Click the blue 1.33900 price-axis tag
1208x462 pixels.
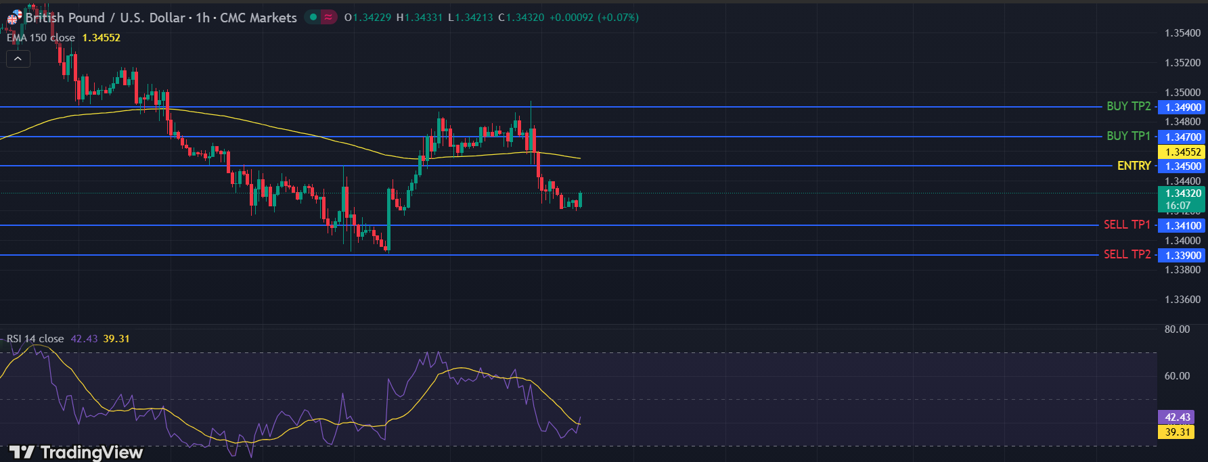(1182, 256)
